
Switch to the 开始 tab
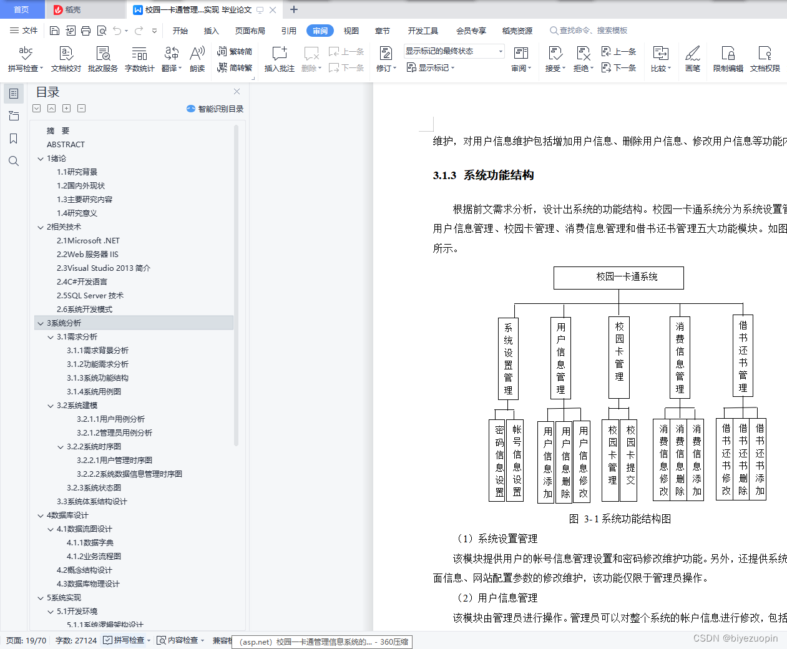click(x=180, y=31)
